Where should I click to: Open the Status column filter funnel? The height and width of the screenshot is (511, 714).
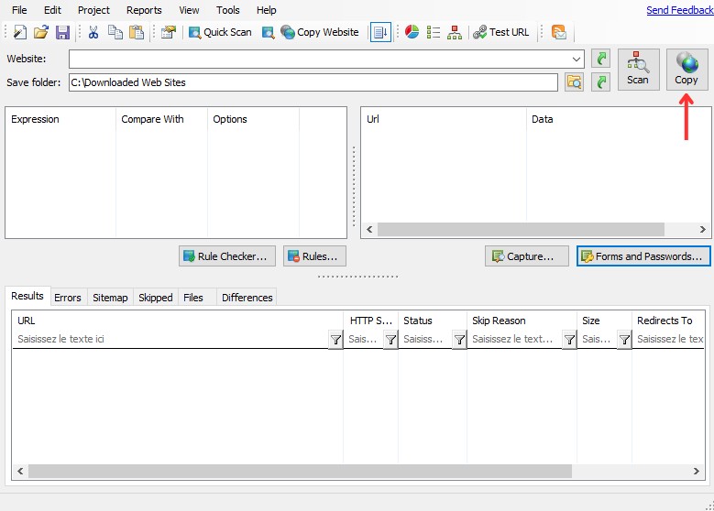click(x=459, y=340)
